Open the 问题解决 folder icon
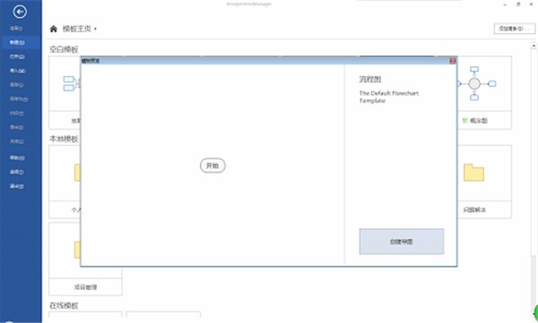 [473, 173]
